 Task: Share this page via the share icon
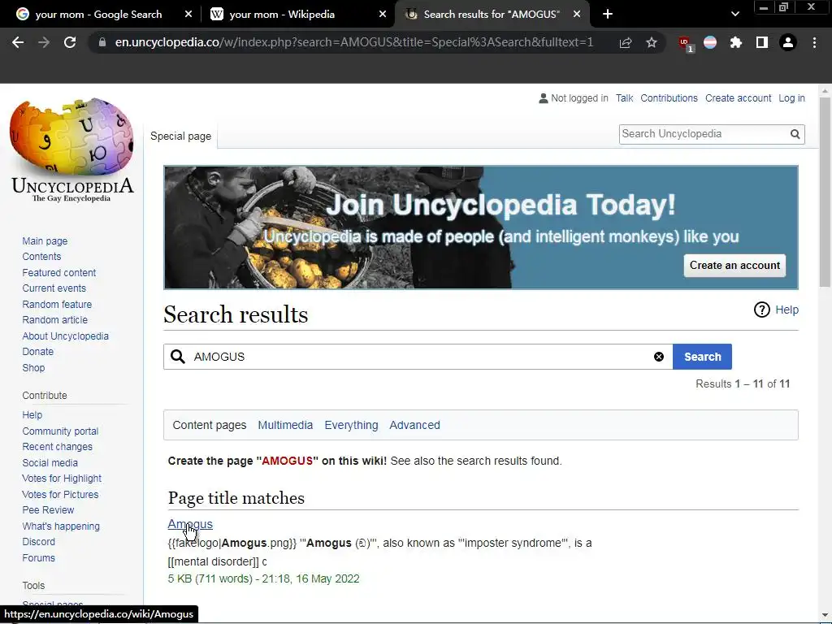point(626,42)
